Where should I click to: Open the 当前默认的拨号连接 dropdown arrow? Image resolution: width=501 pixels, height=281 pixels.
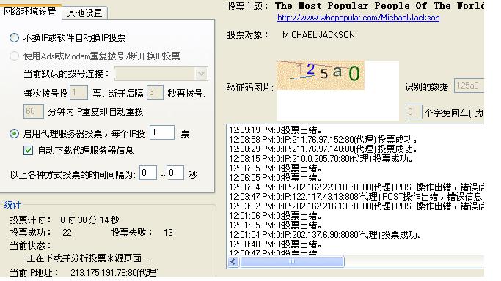click(x=201, y=74)
